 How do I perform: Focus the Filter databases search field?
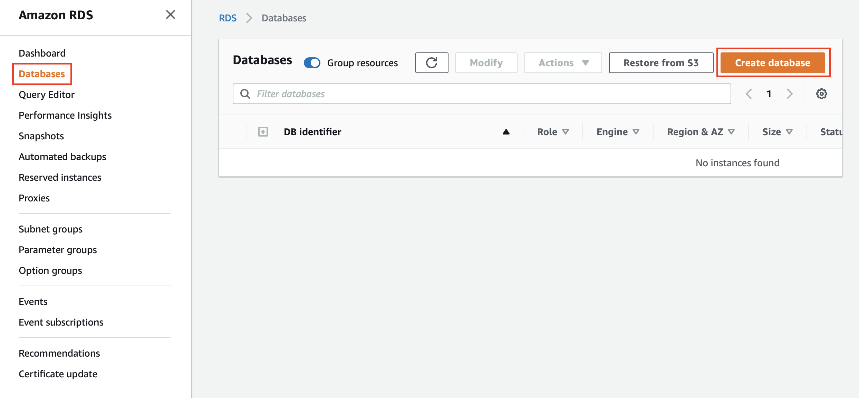(x=482, y=94)
